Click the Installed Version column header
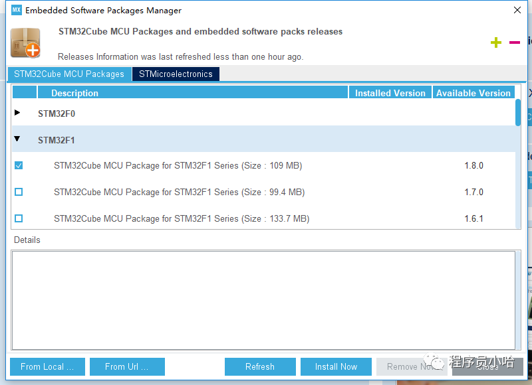Screen dimensions: 532x385 click(390, 93)
